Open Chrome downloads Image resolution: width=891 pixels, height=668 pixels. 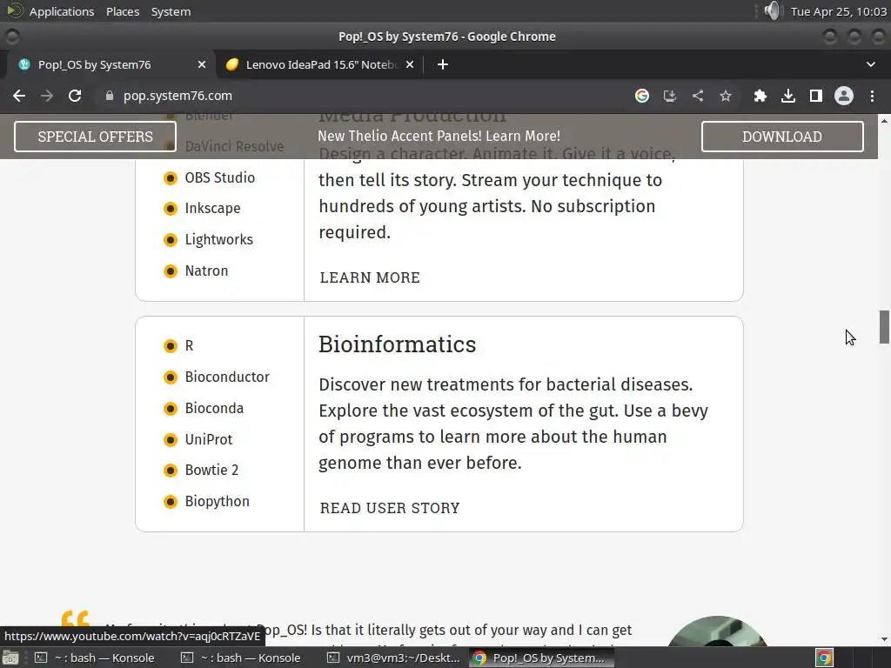788,96
